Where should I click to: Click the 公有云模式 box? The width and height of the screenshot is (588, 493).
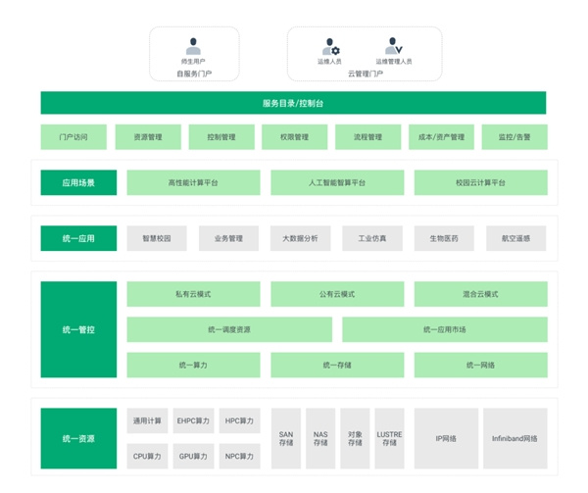click(337, 294)
